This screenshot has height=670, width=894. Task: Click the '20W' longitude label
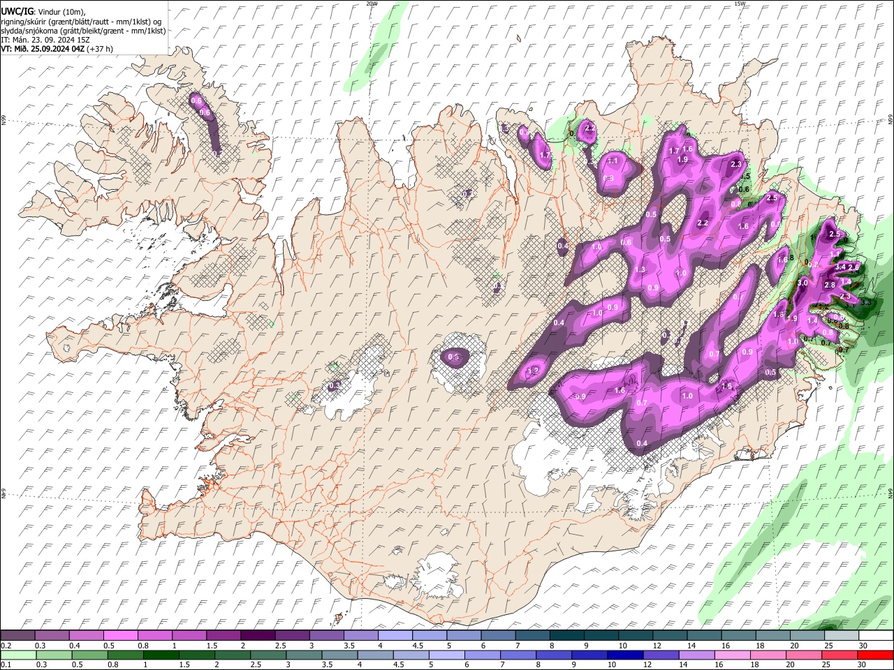pyautogui.click(x=372, y=3)
